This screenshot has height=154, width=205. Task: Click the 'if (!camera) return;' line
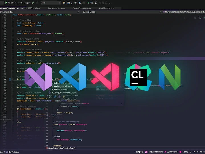[28, 44]
